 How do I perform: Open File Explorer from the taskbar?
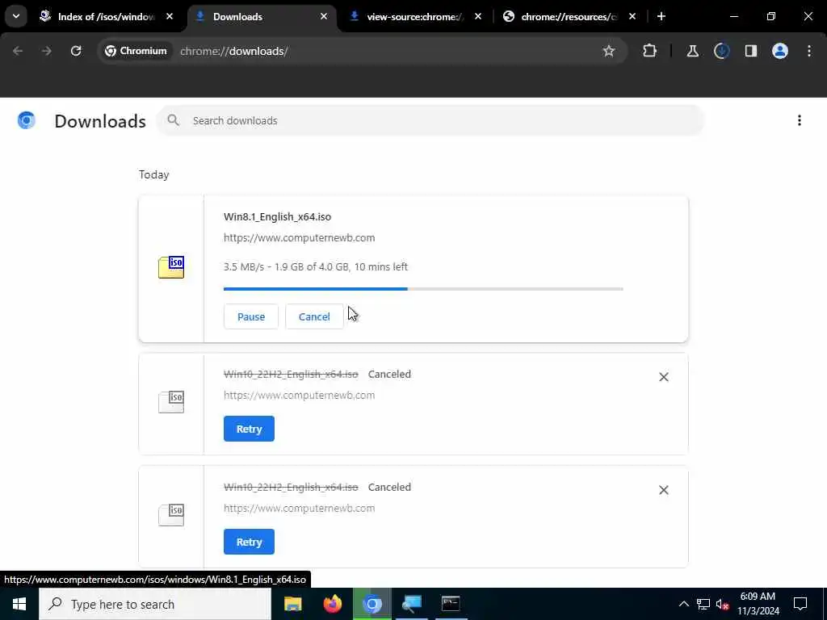(x=292, y=604)
